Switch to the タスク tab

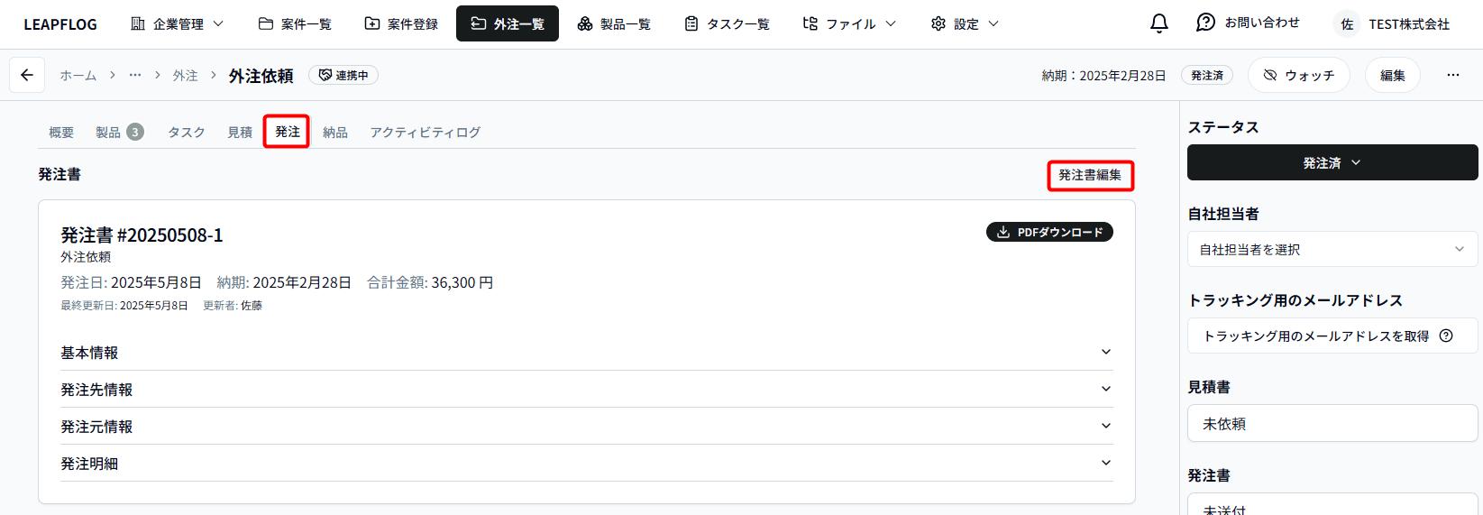(x=186, y=132)
